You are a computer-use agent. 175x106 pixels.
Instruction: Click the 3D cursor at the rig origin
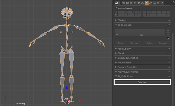pos(67,101)
